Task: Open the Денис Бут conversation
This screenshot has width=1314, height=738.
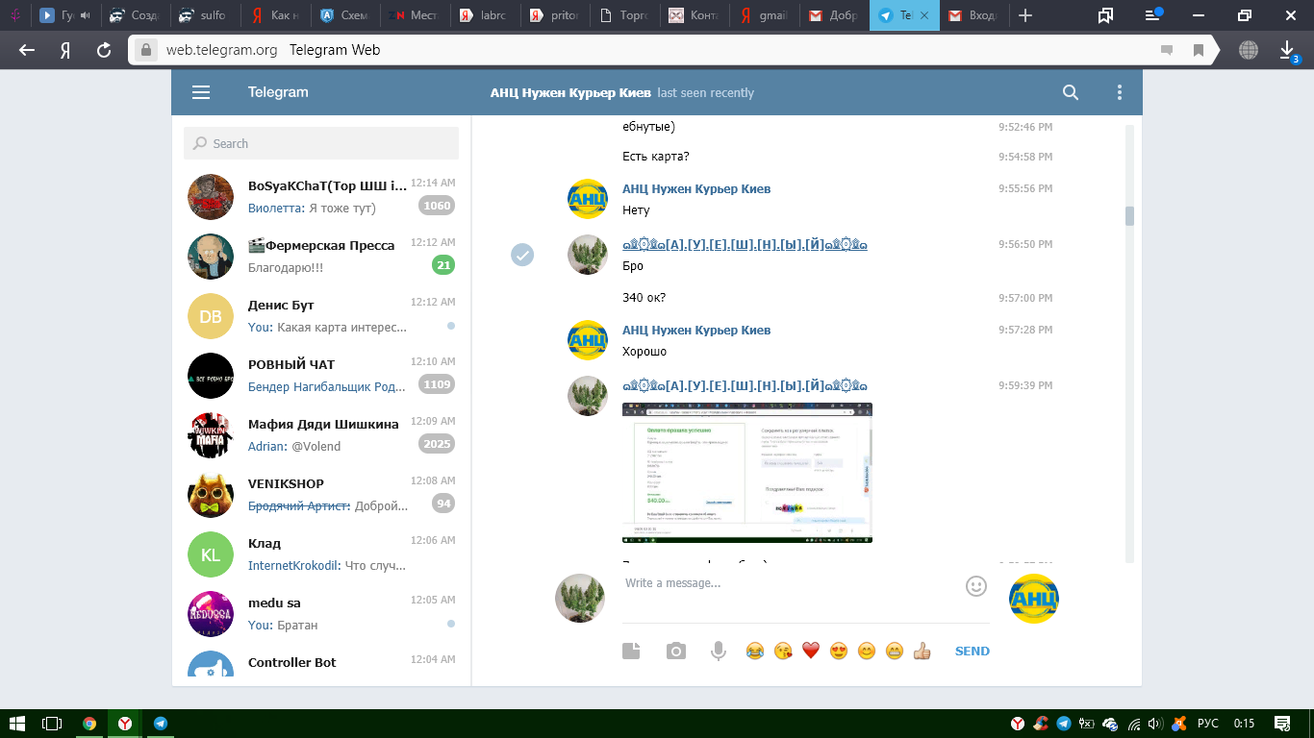Action: (x=321, y=316)
